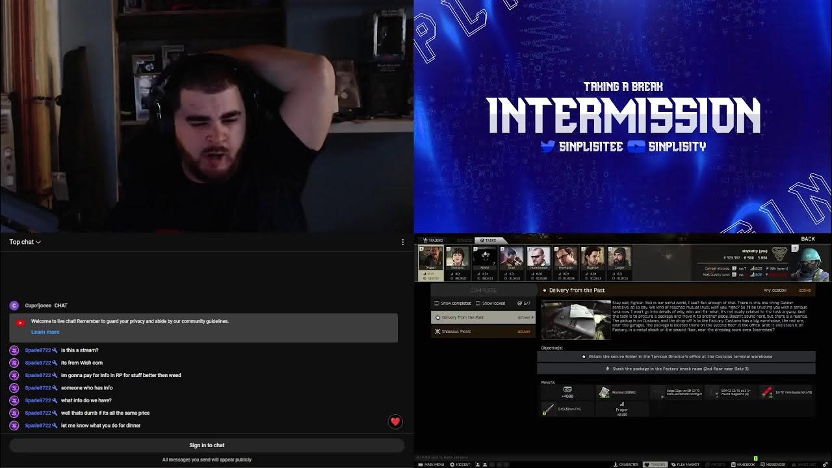Click the SOK-12 magazine reward item
Screen dimensions: 832x468
(732, 393)
